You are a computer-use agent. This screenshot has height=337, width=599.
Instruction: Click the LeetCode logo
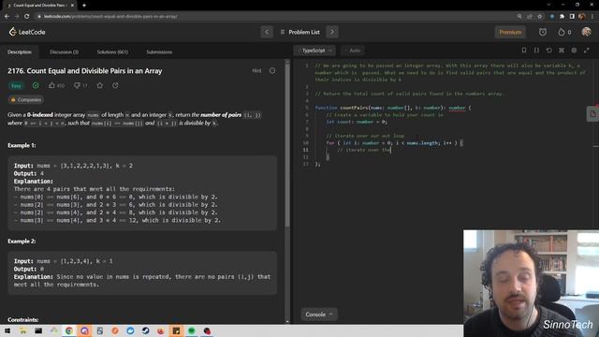pyautogui.click(x=27, y=32)
